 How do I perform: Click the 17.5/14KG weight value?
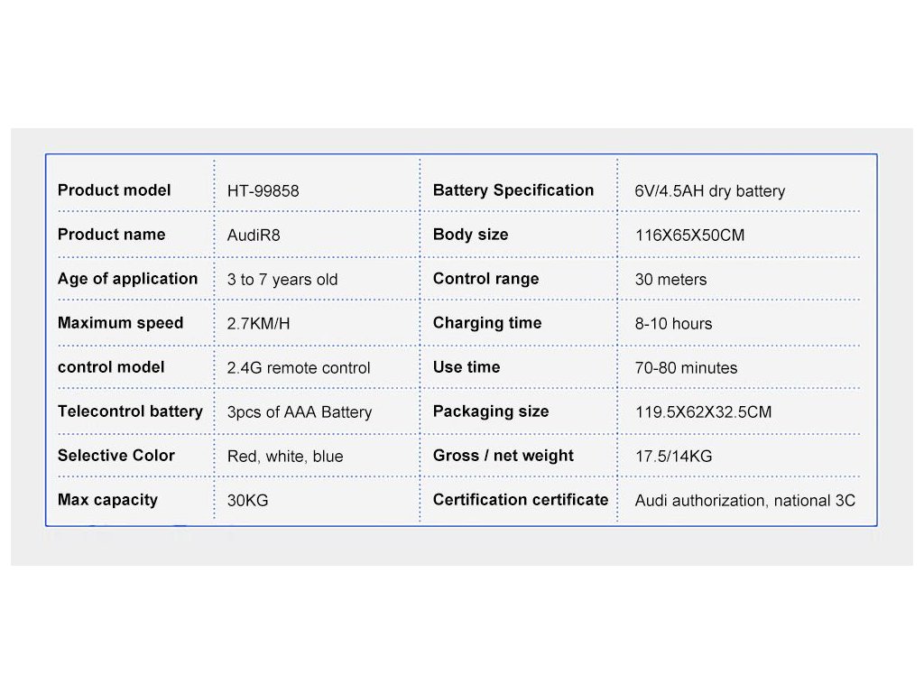(x=673, y=456)
